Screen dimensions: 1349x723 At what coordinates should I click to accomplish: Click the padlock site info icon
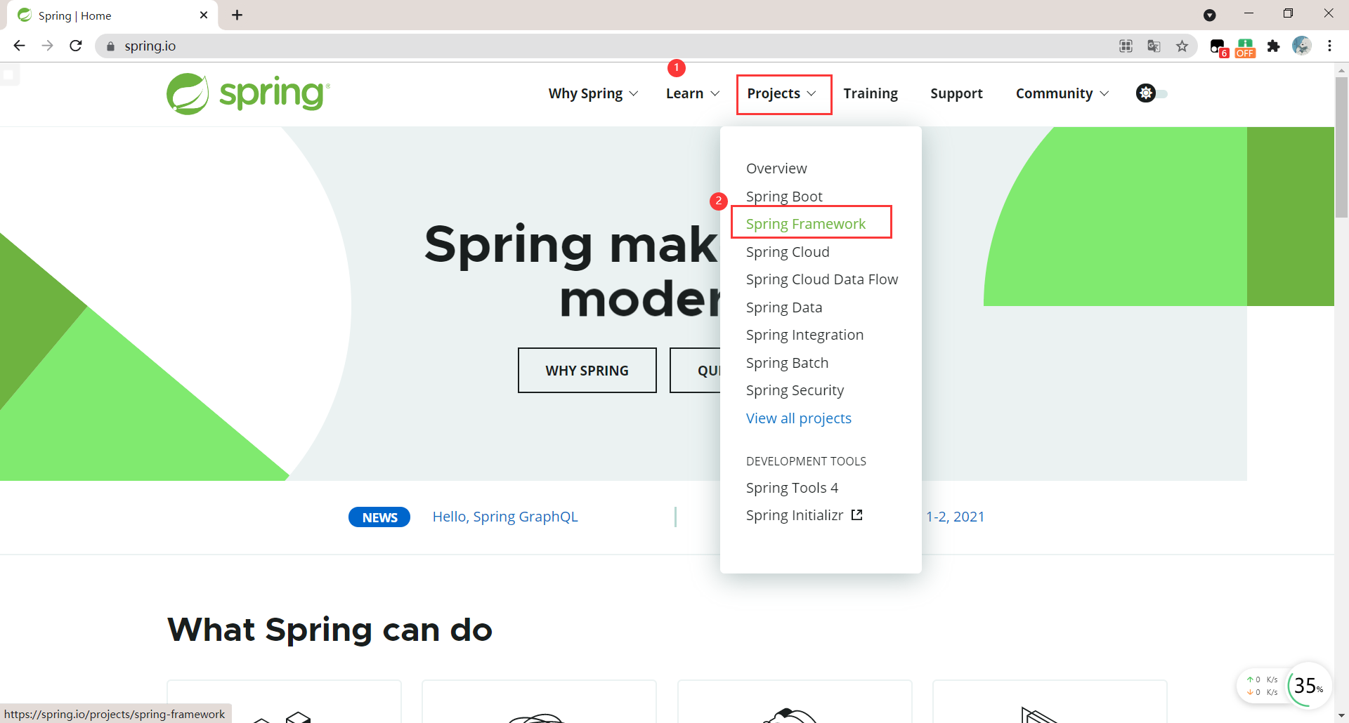(110, 46)
